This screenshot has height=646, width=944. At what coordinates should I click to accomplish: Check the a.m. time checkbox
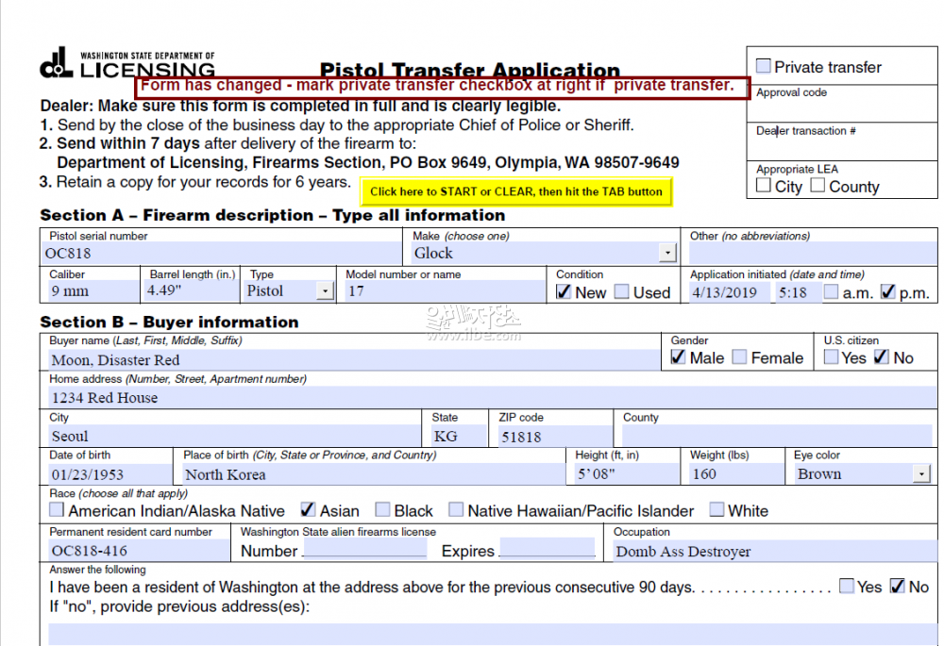831,292
